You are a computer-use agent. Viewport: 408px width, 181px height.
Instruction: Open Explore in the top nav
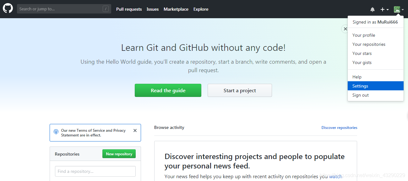(201, 9)
